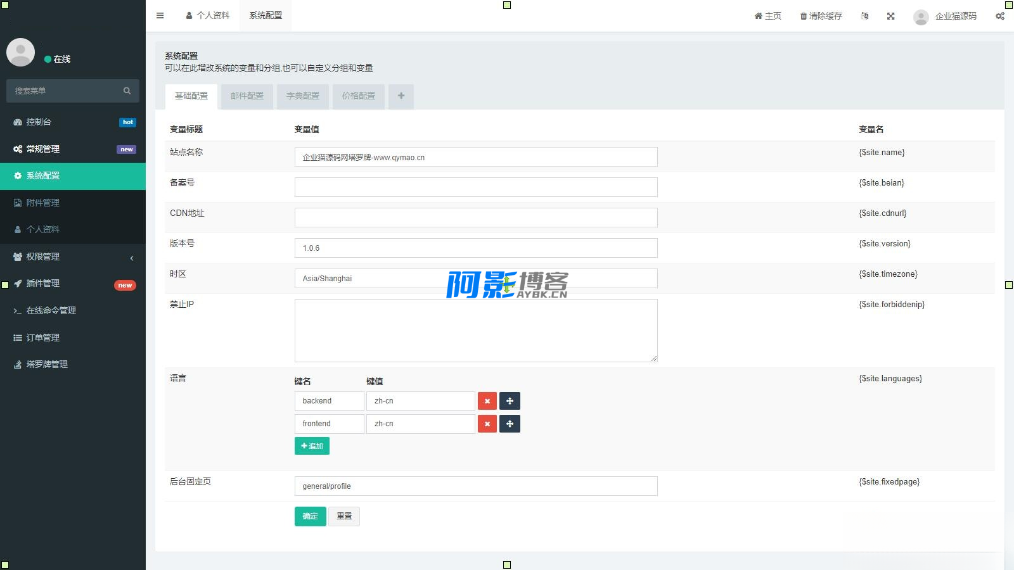
Task: Open 权限管理 in the sidebar
Action: [73, 256]
